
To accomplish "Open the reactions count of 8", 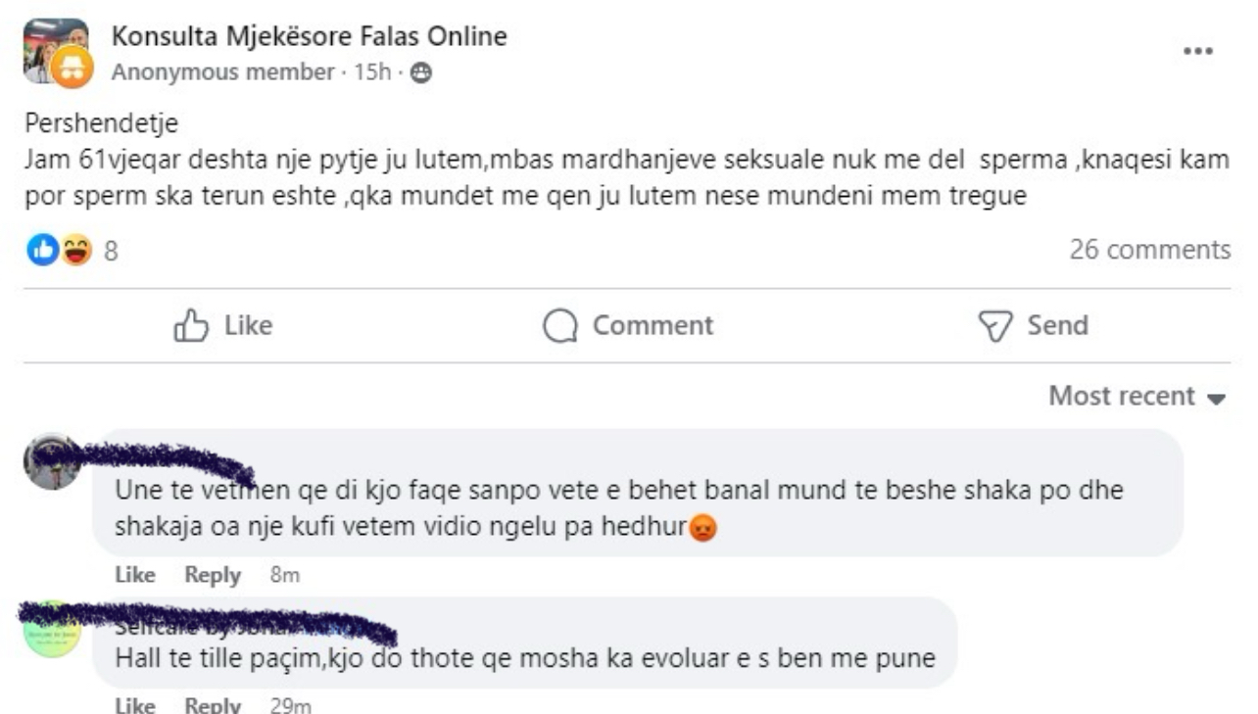I will click(111, 252).
